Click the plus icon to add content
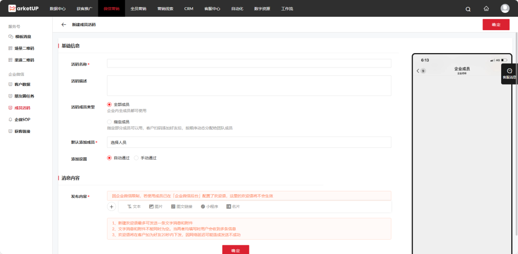The height and width of the screenshot is (254, 518). coord(112,207)
